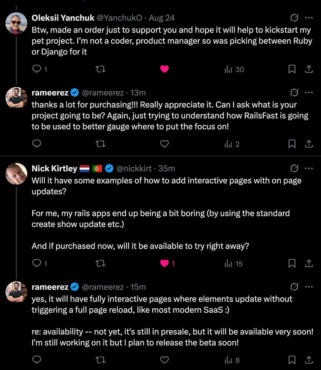This screenshot has height=370, width=321.
Task: Bookmark rameerez's 15m reply
Action: tap(292, 360)
